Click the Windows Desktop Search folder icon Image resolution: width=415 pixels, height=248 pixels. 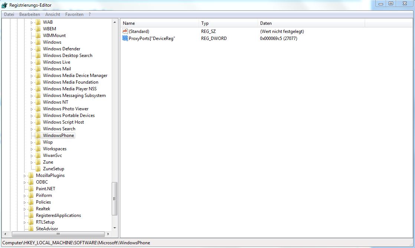pos(38,56)
